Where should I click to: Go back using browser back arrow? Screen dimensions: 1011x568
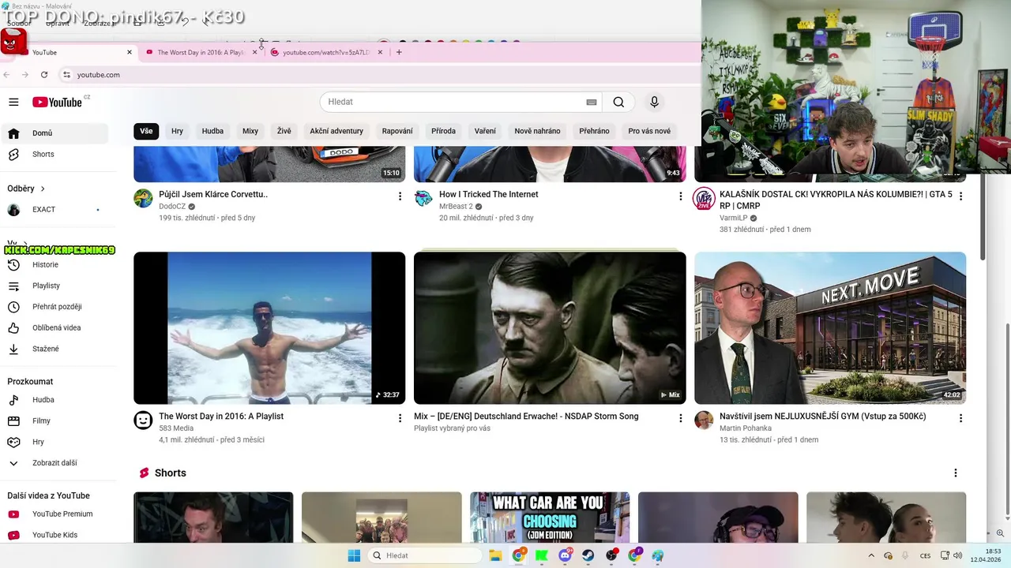coord(7,74)
